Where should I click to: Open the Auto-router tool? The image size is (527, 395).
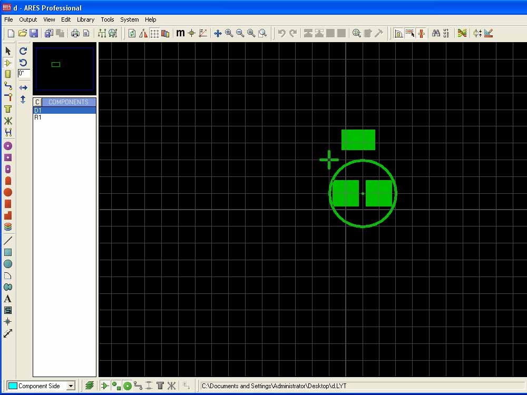click(x=462, y=33)
